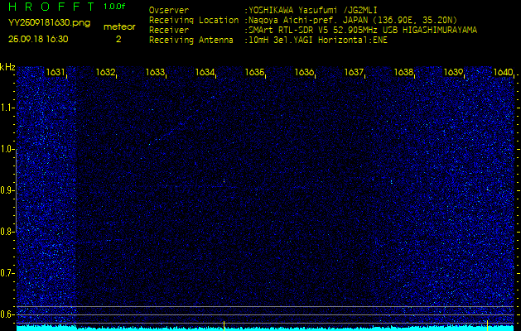Select the 1.1 frequency axis label
The width and height of the screenshot is (521, 331).
(7, 108)
